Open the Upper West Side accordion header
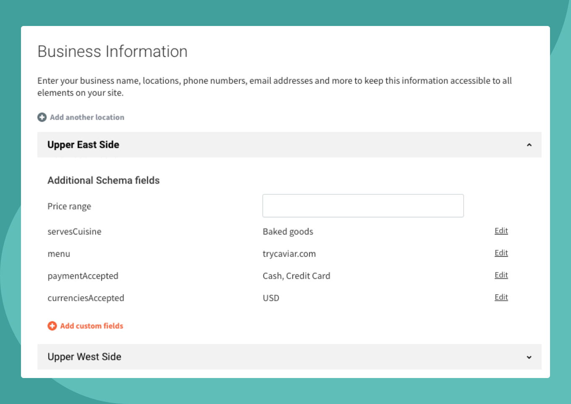The height and width of the screenshot is (404, 571). [x=289, y=357]
